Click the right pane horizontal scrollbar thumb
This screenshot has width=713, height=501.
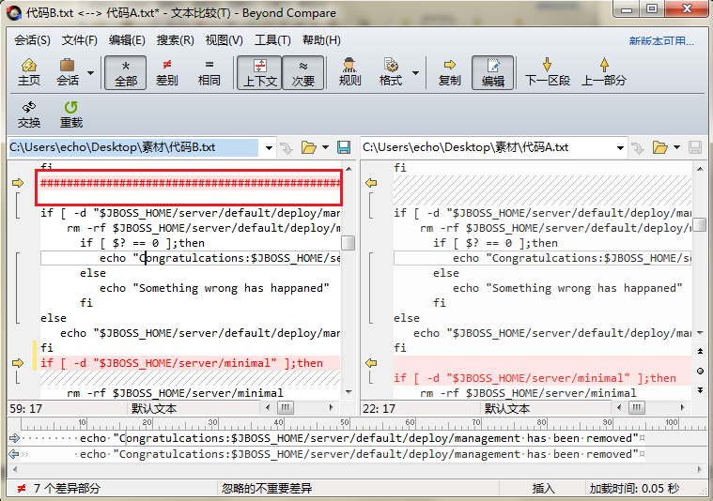[637, 407]
